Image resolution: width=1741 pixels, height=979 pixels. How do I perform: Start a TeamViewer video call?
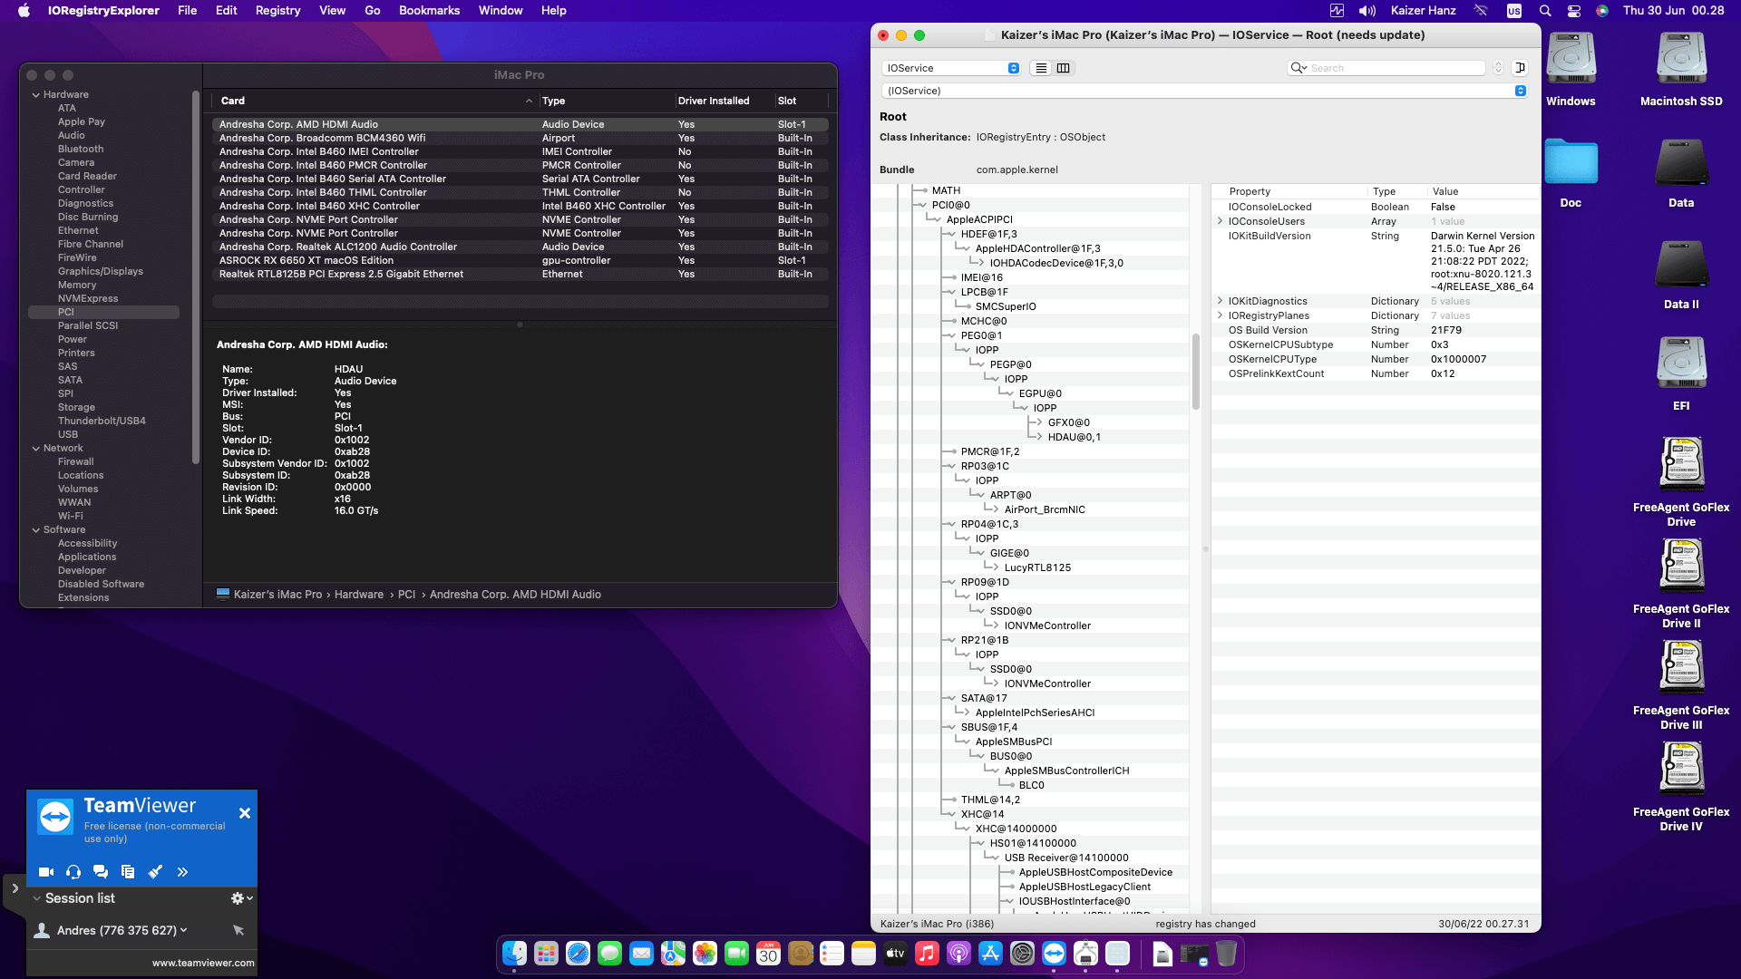click(x=46, y=872)
